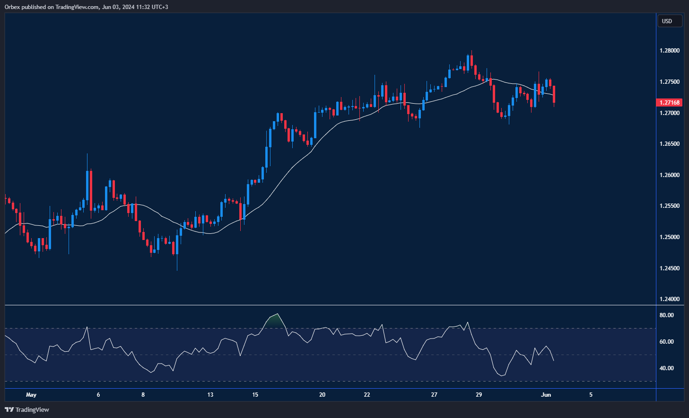689x418 pixels.
Task: Click the red 1.27168 current price label
Action: (x=669, y=103)
